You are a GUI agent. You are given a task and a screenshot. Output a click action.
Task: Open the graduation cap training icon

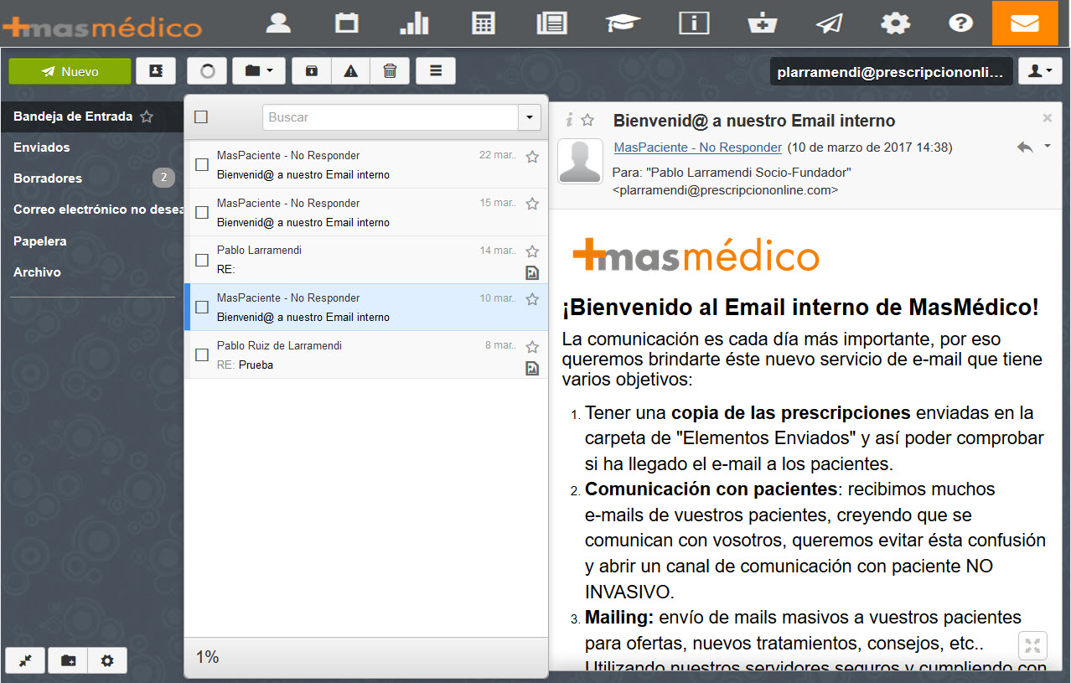[623, 23]
